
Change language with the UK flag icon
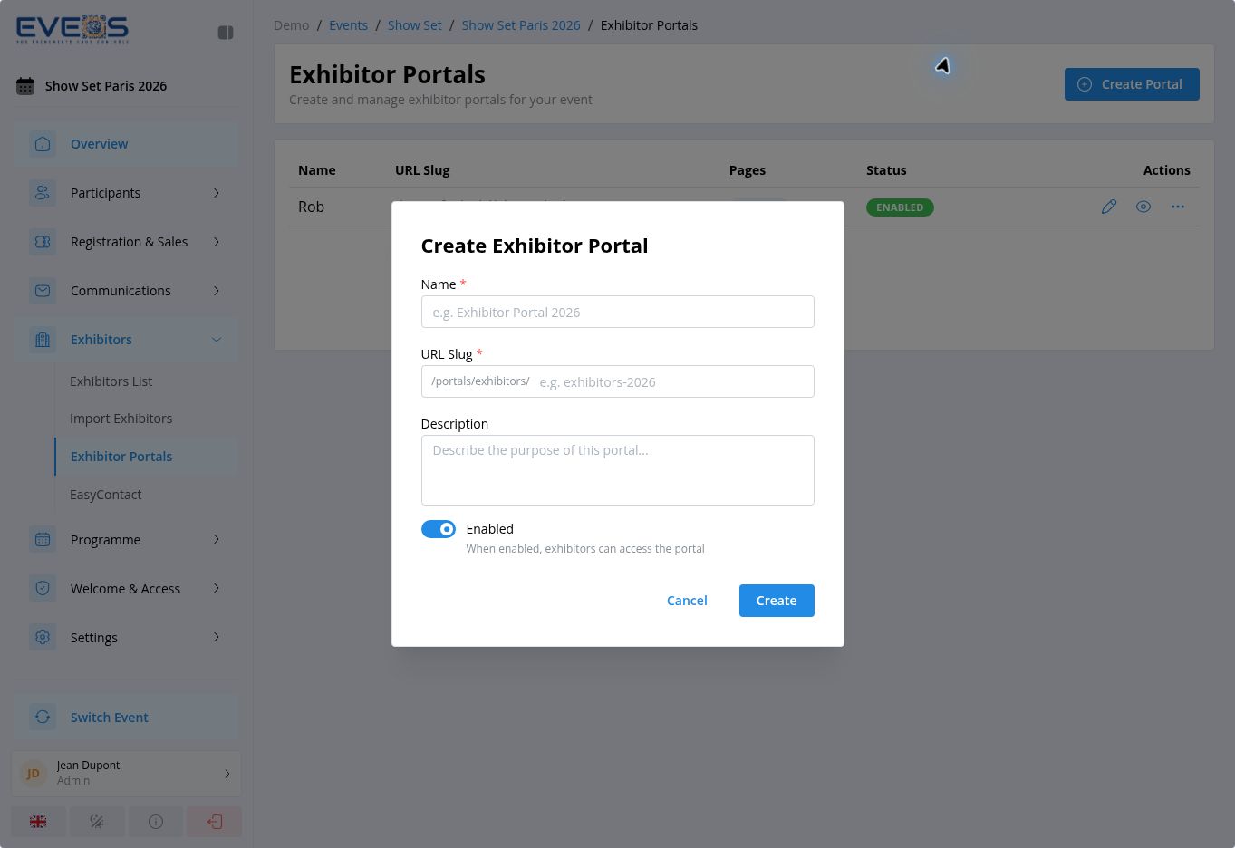(38, 822)
